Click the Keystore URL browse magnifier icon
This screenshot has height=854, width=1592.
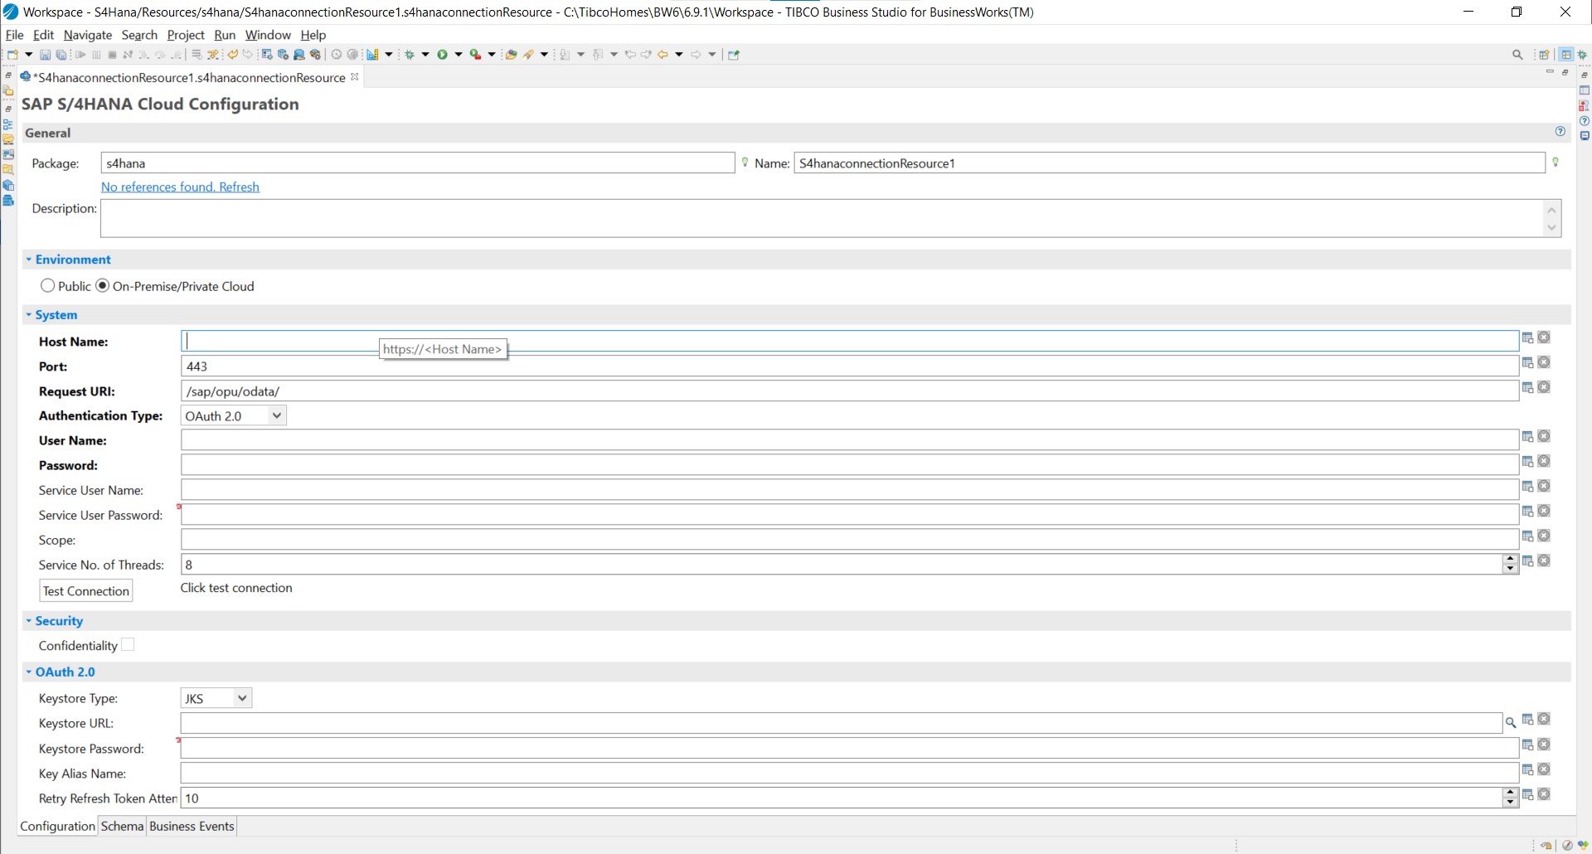pos(1511,723)
